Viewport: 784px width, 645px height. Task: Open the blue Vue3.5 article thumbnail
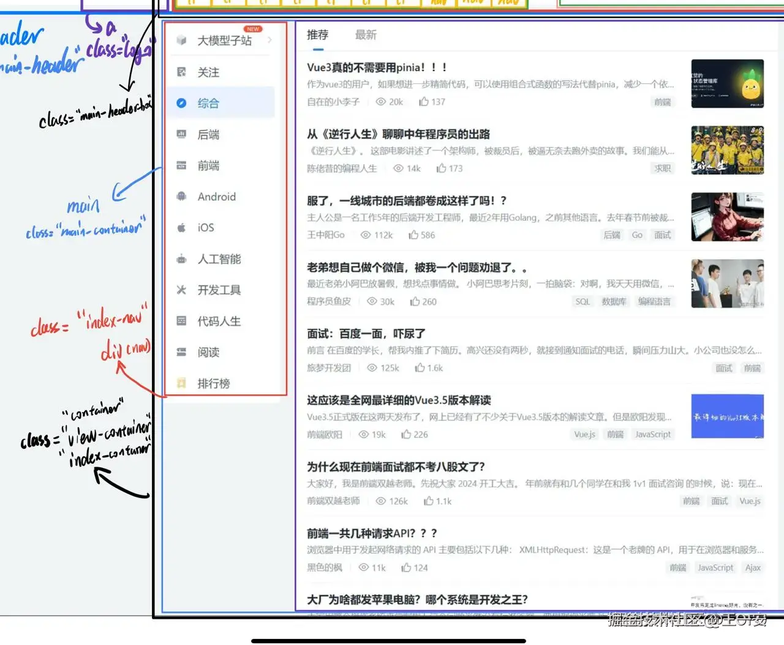click(727, 416)
